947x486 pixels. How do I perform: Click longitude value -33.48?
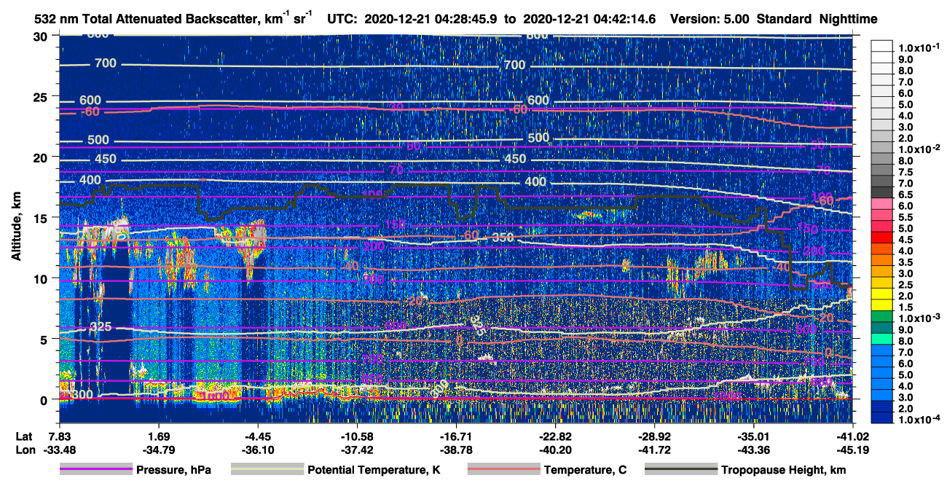60,449
